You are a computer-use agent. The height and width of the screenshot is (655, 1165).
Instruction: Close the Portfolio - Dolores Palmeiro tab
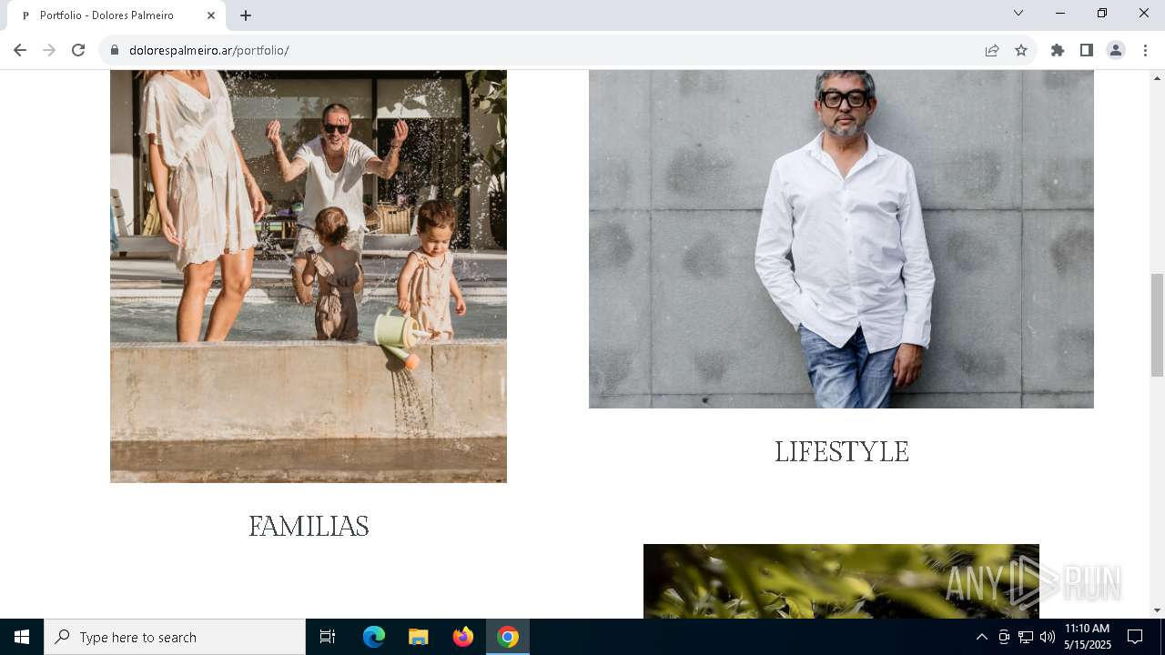(211, 15)
